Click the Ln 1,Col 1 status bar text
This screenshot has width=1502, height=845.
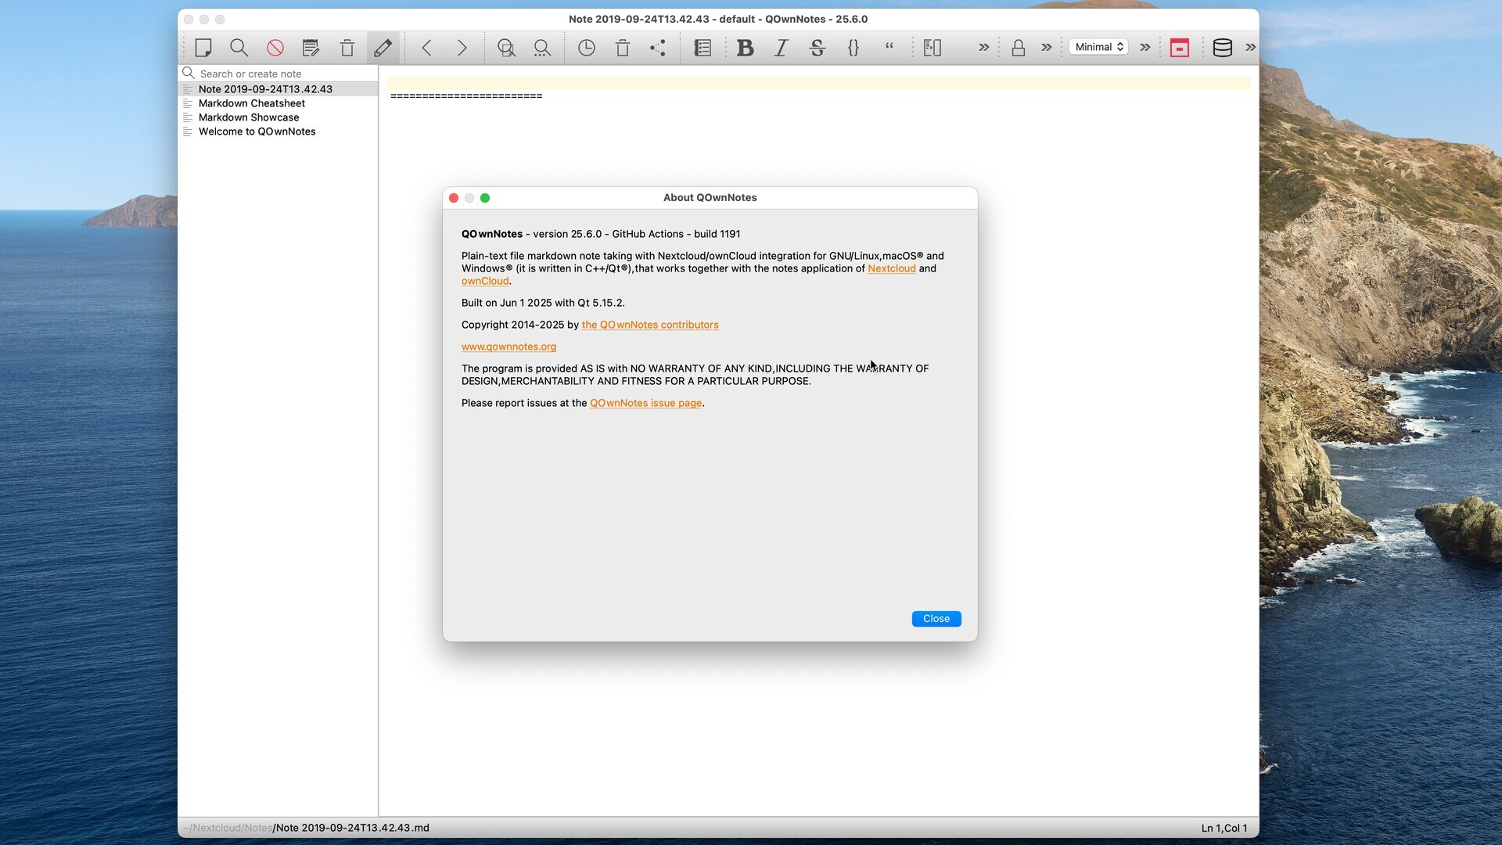[x=1224, y=828]
